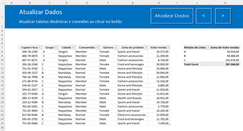
Task: Select cell with coupon 569-76-2760
Action: [x=30, y=52]
